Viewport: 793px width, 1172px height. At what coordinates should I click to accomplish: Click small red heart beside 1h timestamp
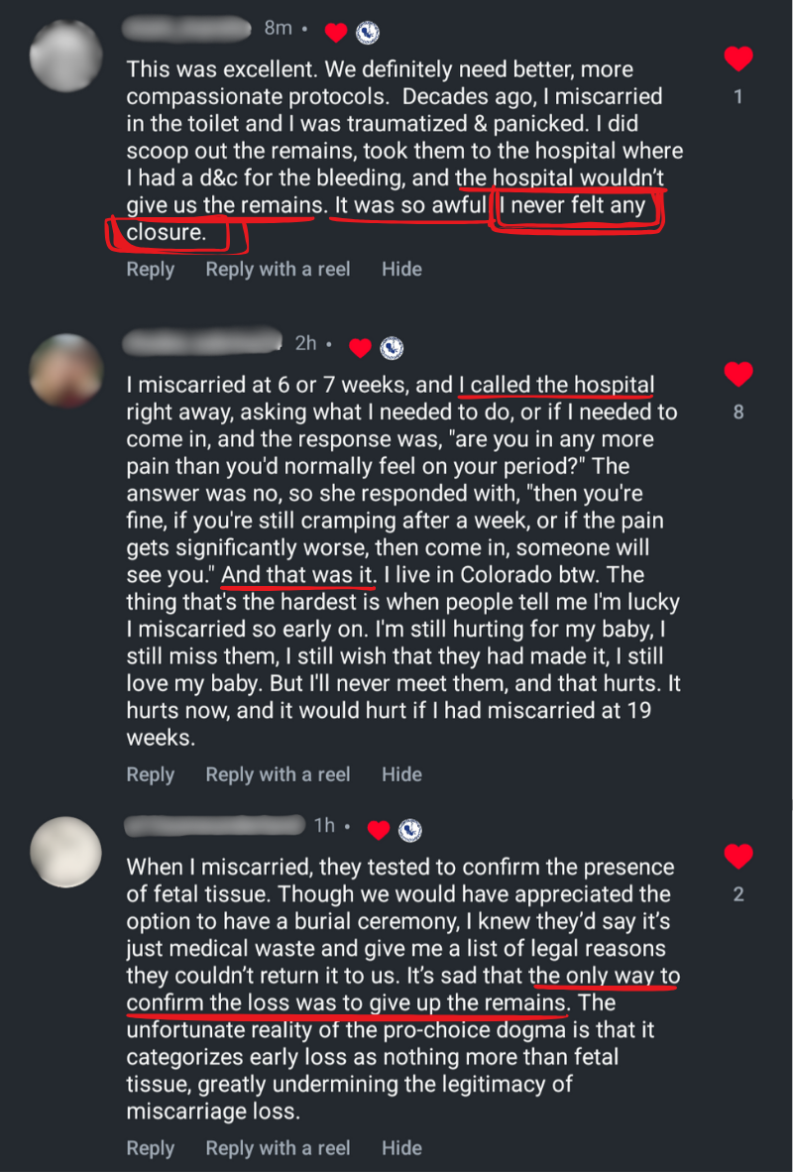tap(379, 829)
